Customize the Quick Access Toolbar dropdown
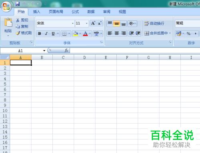This screenshot has height=153, width=200. pos(45,4)
